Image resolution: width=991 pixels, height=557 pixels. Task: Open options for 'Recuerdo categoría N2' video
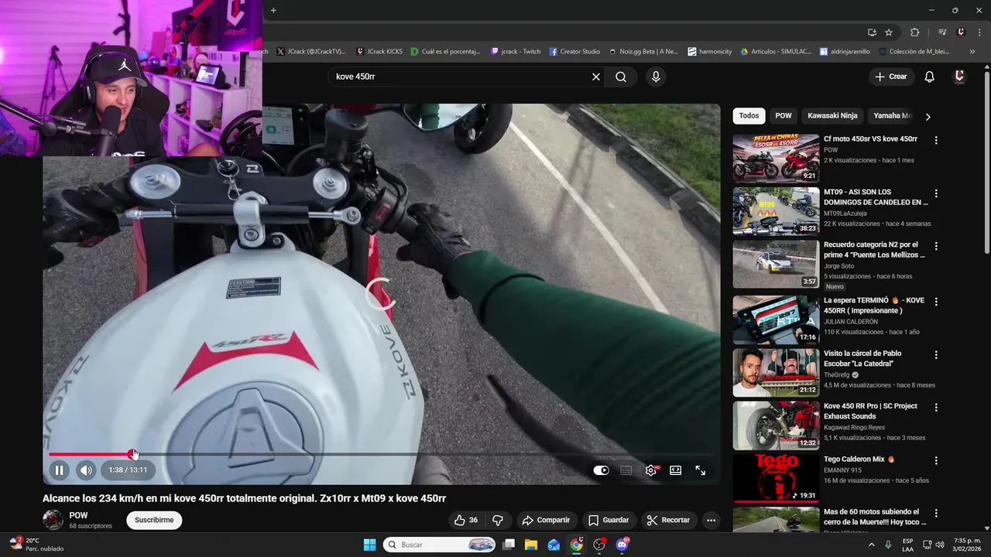(x=936, y=247)
